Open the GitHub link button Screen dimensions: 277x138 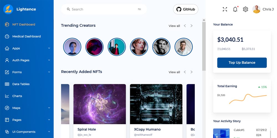click(186, 9)
